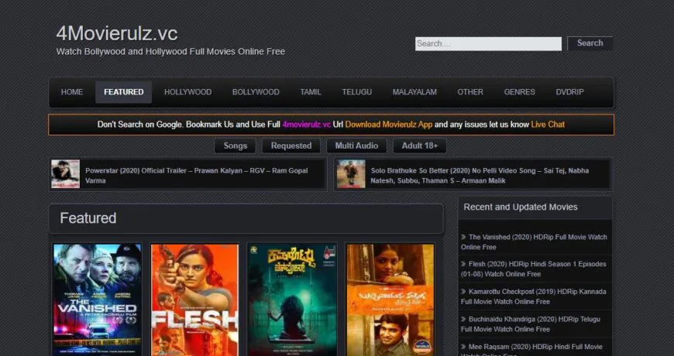Click the Featured section heading
Screen dimensions: 674x356
[x=88, y=218]
